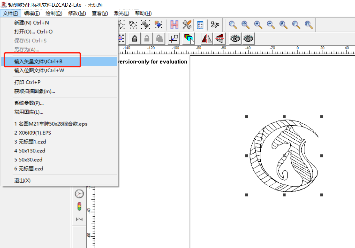Select 输入位图文件 to import a bitmap
Image resolution: width=355 pixels, height=248 pixels.
click(x=59, y=70)
